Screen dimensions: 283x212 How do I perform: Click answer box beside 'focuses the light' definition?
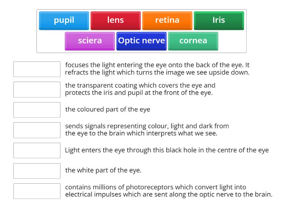[37, 69]
